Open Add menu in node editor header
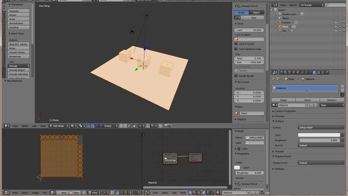Viewport: 348px width, 196px height. (x=175, y=193)
